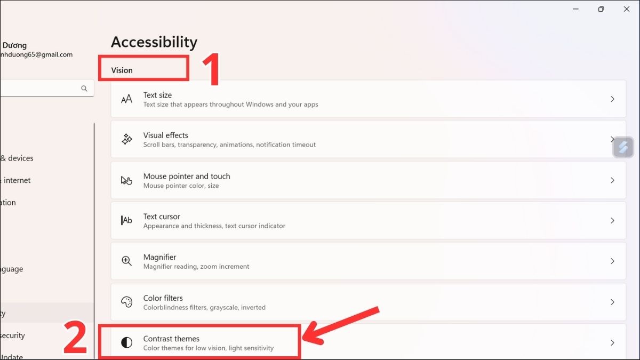This screenshot has width=640, height=360.
Task: Select '& devices' sidebar item
Action: pos(17,158)
